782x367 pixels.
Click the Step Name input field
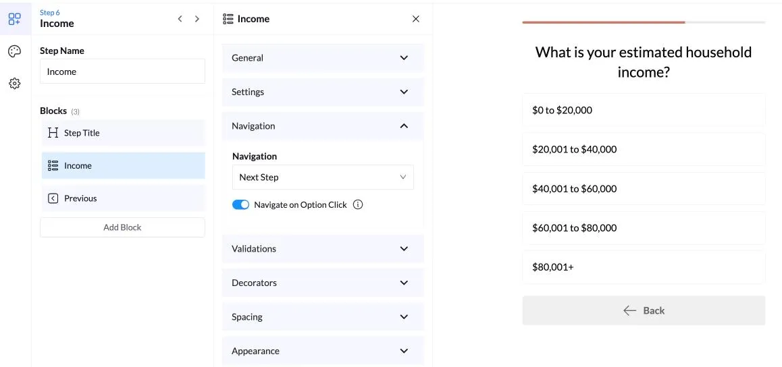123,72
